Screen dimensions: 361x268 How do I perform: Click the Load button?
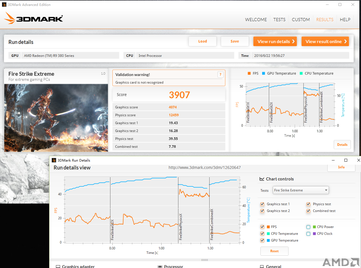[x=203, y=41]
